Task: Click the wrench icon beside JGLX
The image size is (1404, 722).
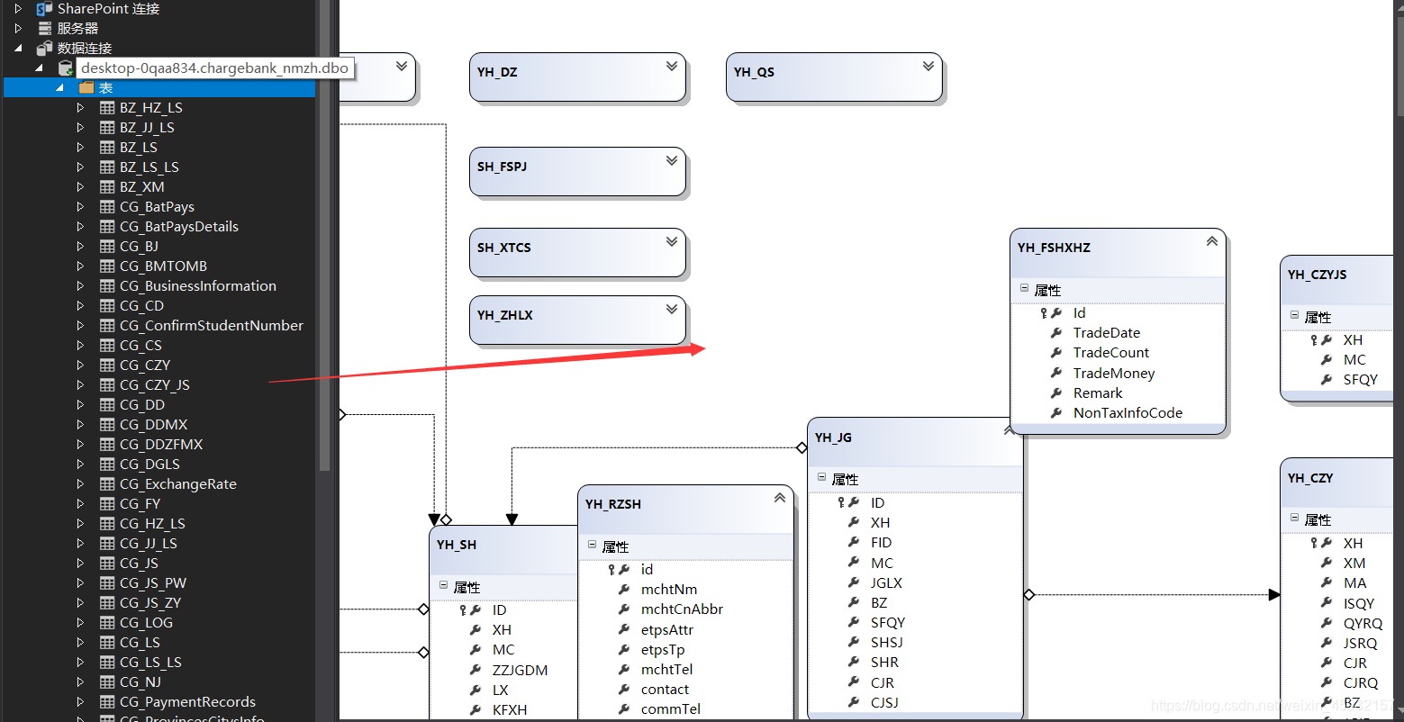Action: [854, 583]
